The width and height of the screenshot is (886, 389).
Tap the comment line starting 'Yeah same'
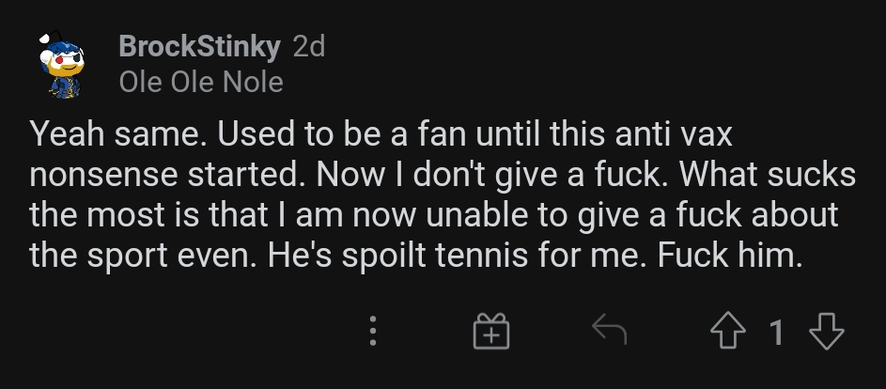click(381, 134)
